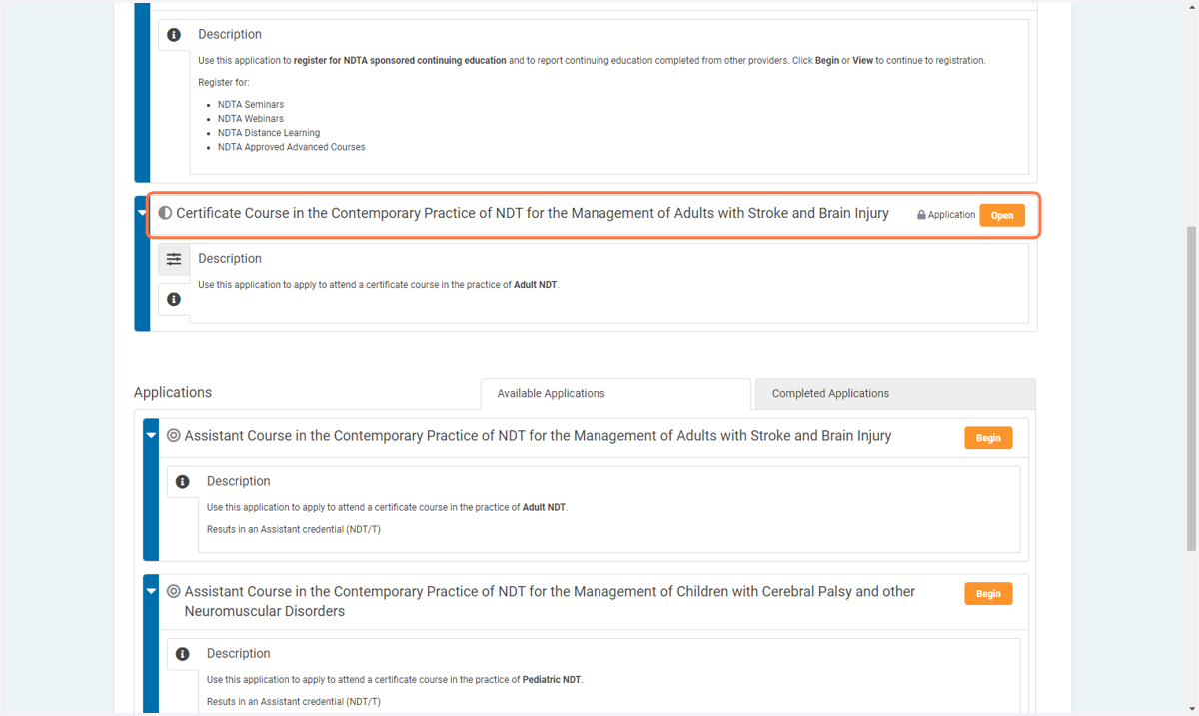This screenshot has width=1199, height=716.
Task: Click the info icon in the Assistant Pediatric NDT description
Action: click(182, 654)
